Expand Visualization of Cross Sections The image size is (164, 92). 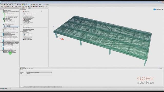[x=22, y=17]
